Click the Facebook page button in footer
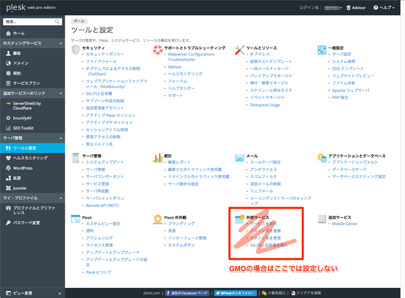Viewport: 405px width, 298px height. [x=187, y=293]
